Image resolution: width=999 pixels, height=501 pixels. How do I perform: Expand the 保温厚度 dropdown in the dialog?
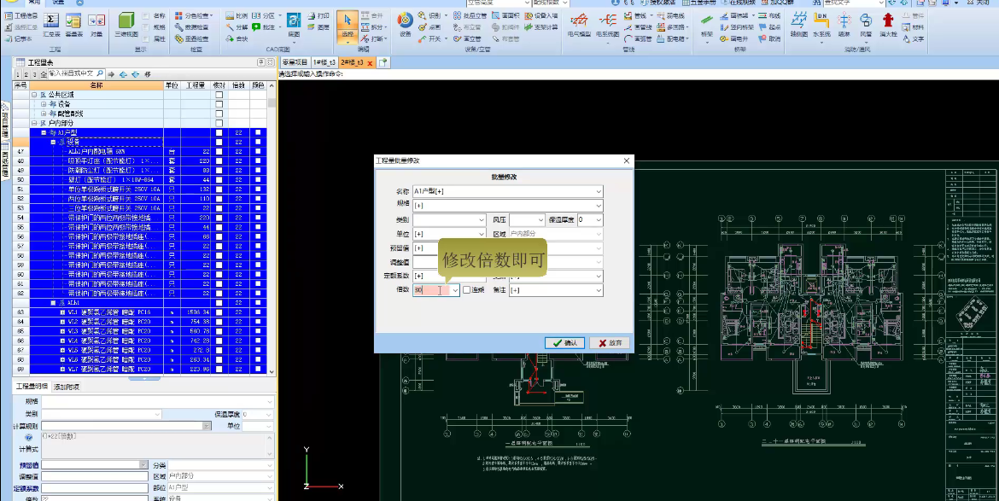click(599, 220)
